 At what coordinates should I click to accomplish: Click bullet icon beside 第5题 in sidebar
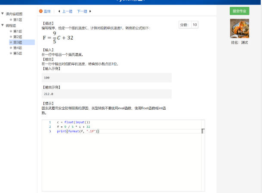[11, 54]
